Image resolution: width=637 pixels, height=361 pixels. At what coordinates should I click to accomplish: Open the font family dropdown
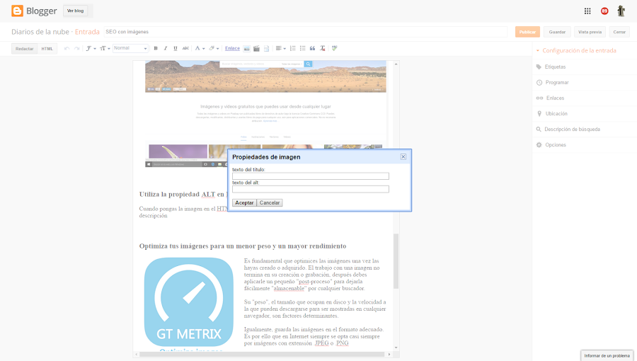91,48
